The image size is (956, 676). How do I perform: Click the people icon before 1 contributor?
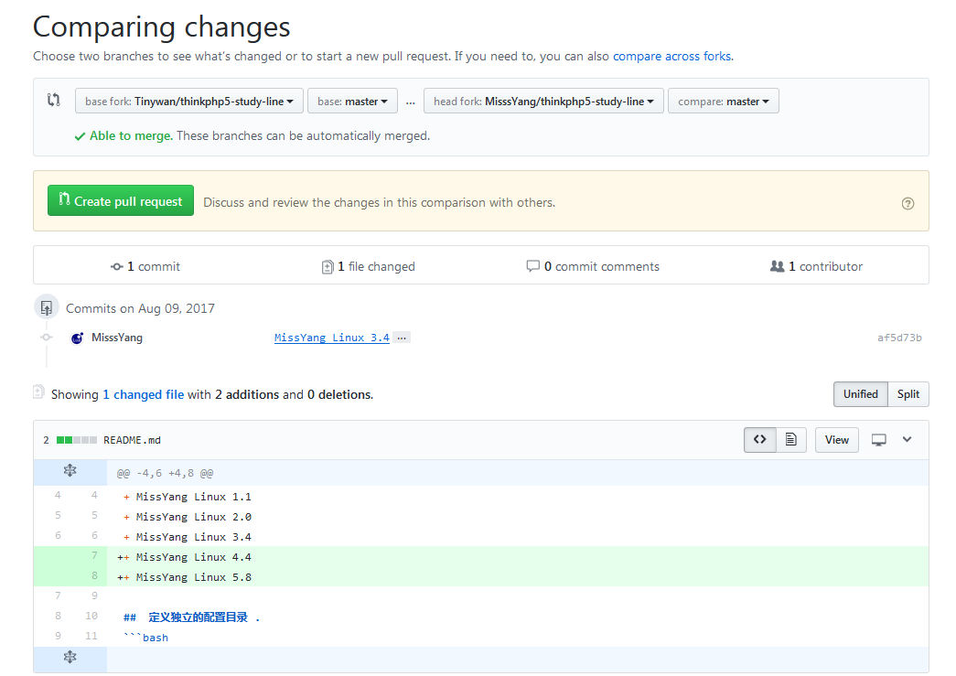pyautogui.click(x=778, y=266)
